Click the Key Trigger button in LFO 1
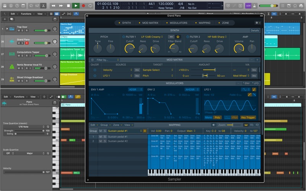This screenshot has width=306, height=191. [x=248, y=117]
